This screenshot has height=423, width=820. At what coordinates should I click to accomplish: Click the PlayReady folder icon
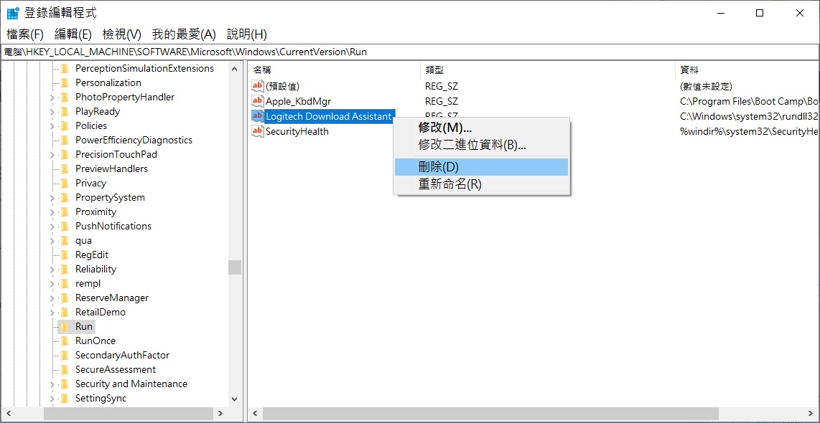(x=65, y=111)
